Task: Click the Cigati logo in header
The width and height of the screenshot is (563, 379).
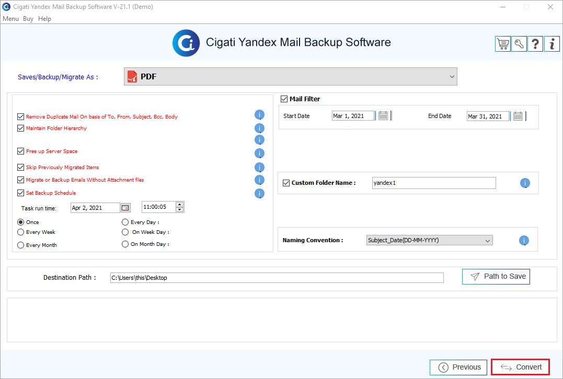Action: (x=186, y=43)
